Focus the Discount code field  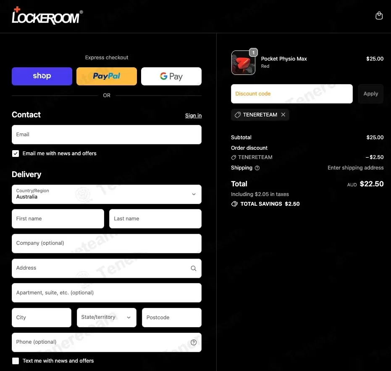(x=292, y=94)
